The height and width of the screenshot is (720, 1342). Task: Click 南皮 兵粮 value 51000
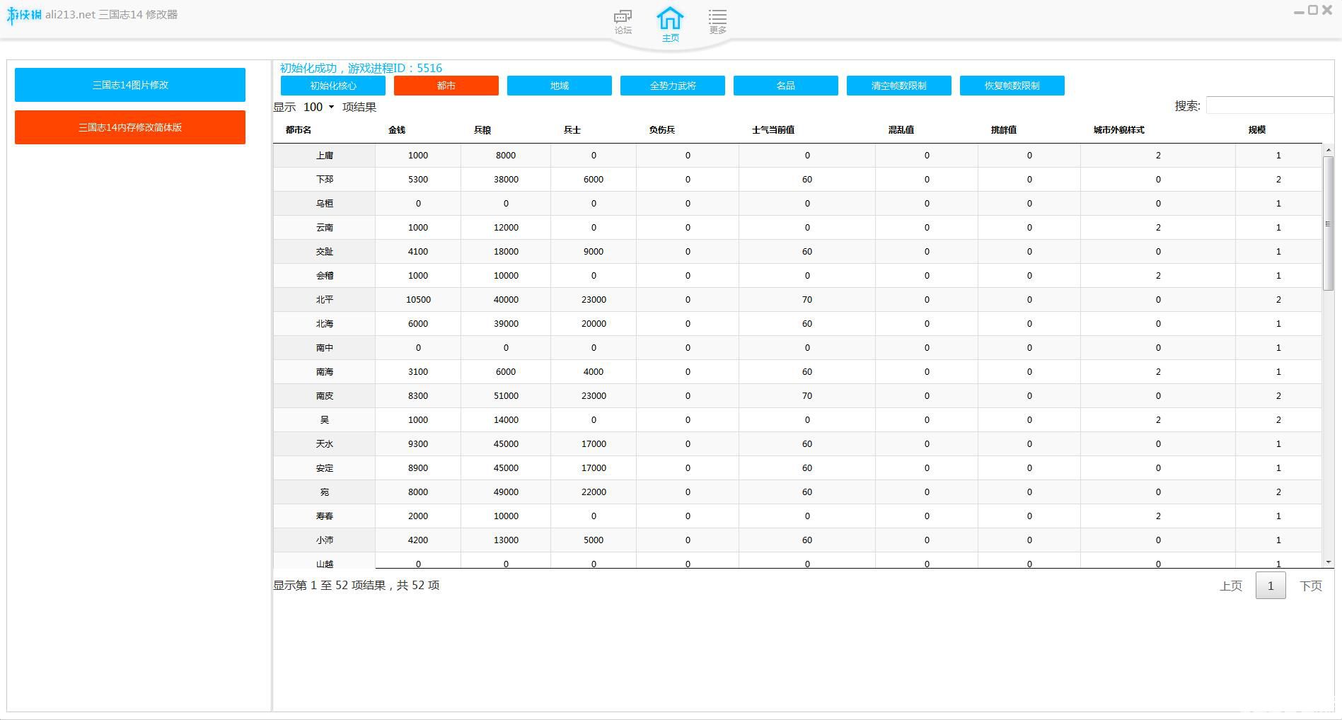pos(506,396)
